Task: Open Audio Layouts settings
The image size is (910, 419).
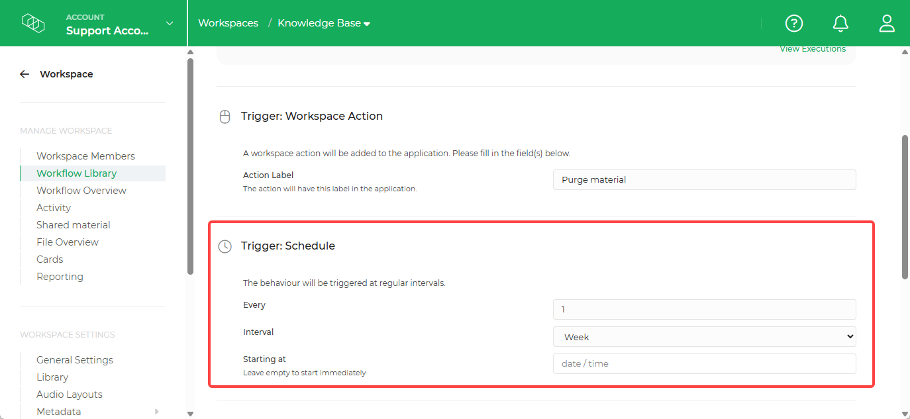Action: pyautogui.click(x=70, y=395)
